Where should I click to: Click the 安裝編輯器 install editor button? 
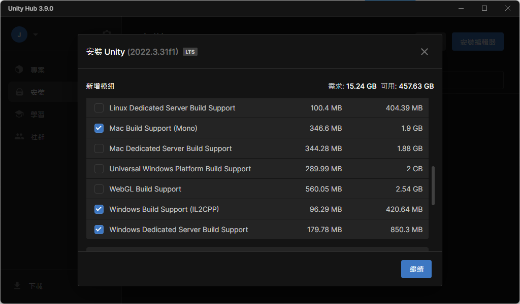click(x=477, y=42)
